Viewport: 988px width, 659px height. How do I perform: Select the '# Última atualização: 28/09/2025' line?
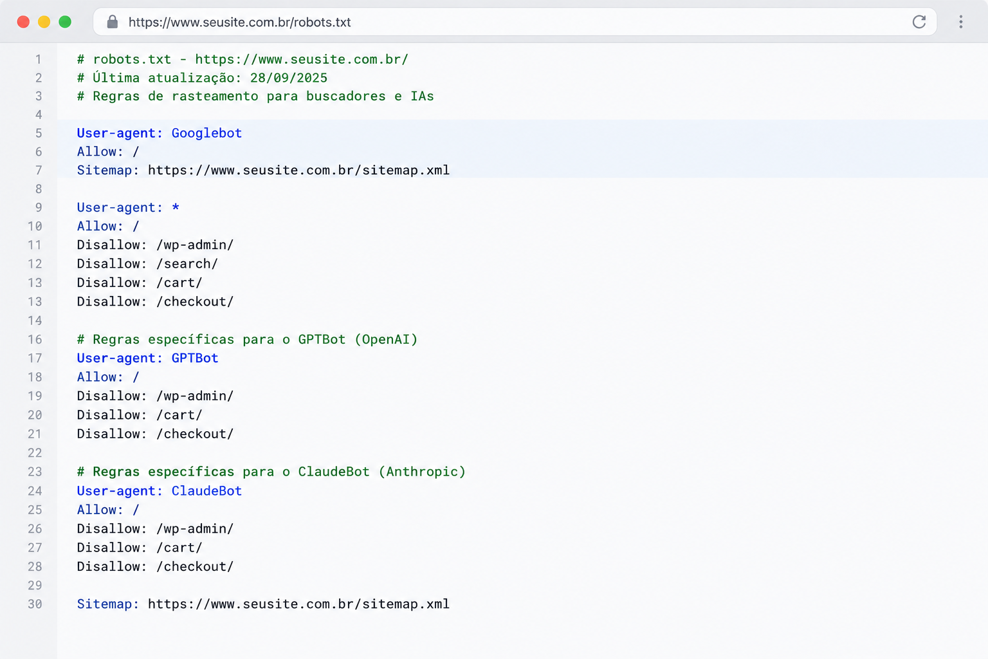(202, 78)
